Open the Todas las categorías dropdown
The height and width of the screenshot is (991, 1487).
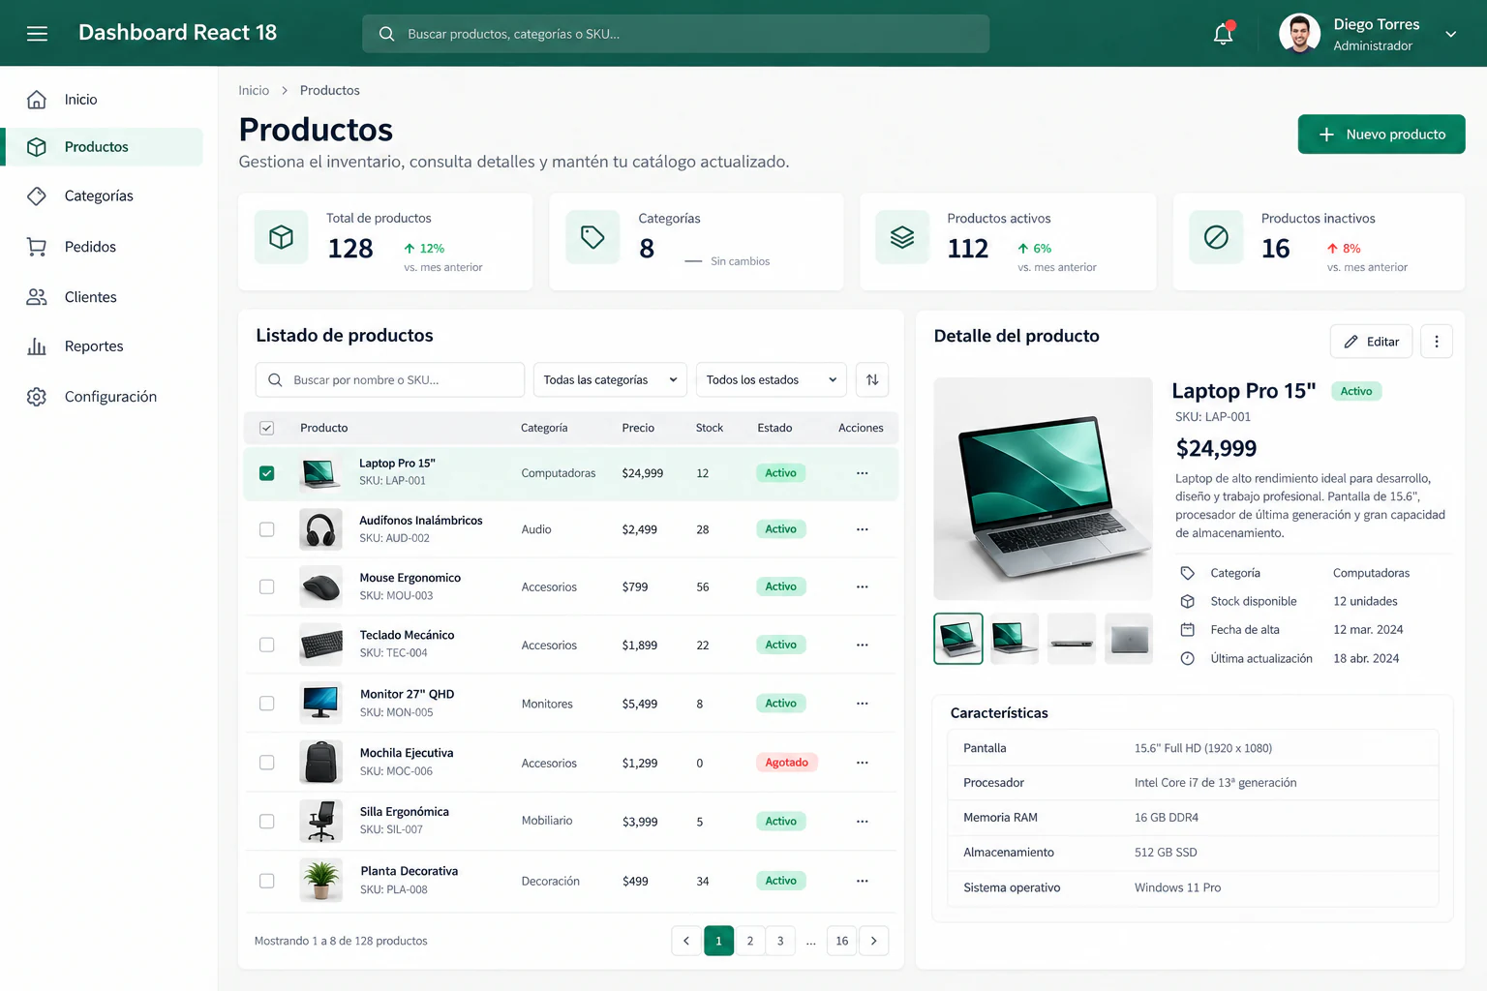click(610, 379)
